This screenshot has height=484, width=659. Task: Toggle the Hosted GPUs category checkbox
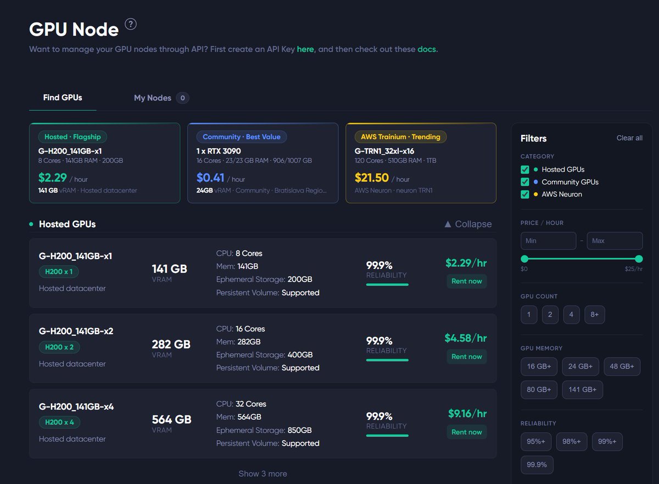coord(525,170)
